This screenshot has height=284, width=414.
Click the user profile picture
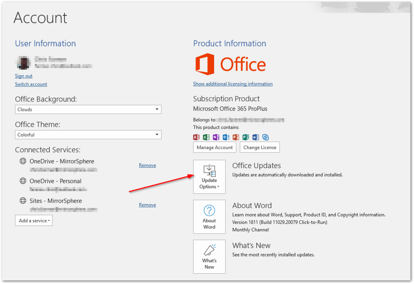(24, 63)
